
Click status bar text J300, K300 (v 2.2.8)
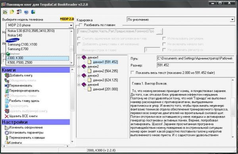(x=101, y=150)
